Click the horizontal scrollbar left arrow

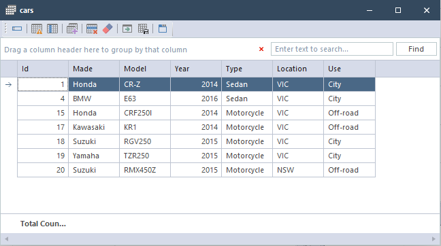[6, 239]
